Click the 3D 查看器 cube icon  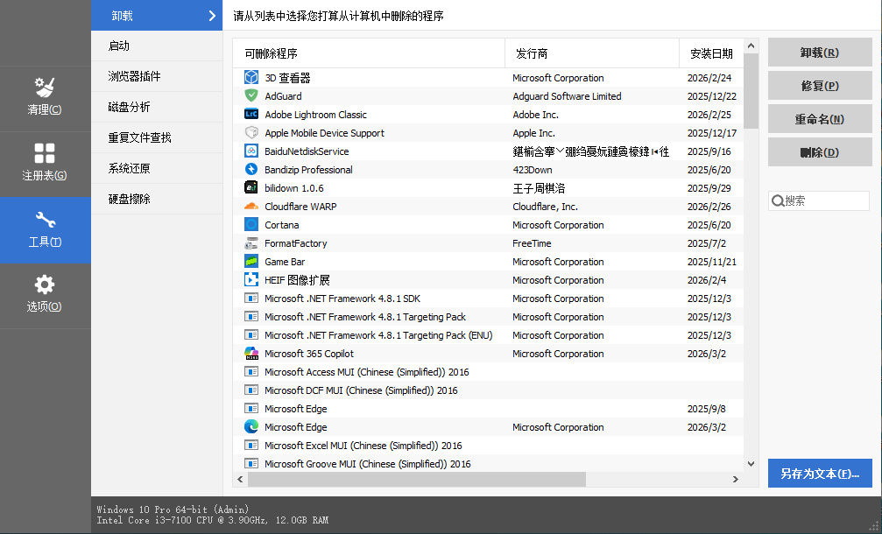(x=251, y=78)
